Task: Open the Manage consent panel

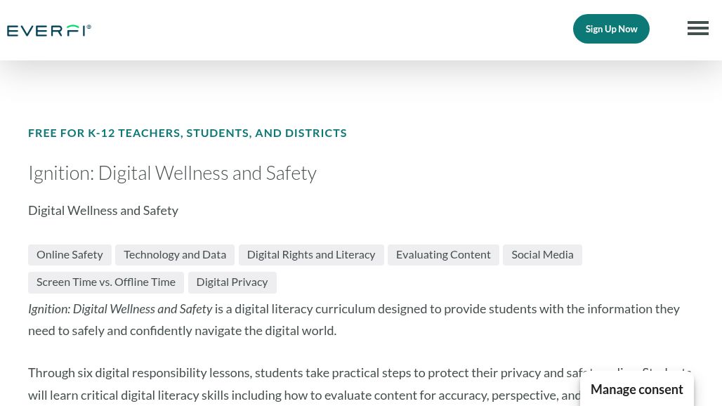Action: 637,389
